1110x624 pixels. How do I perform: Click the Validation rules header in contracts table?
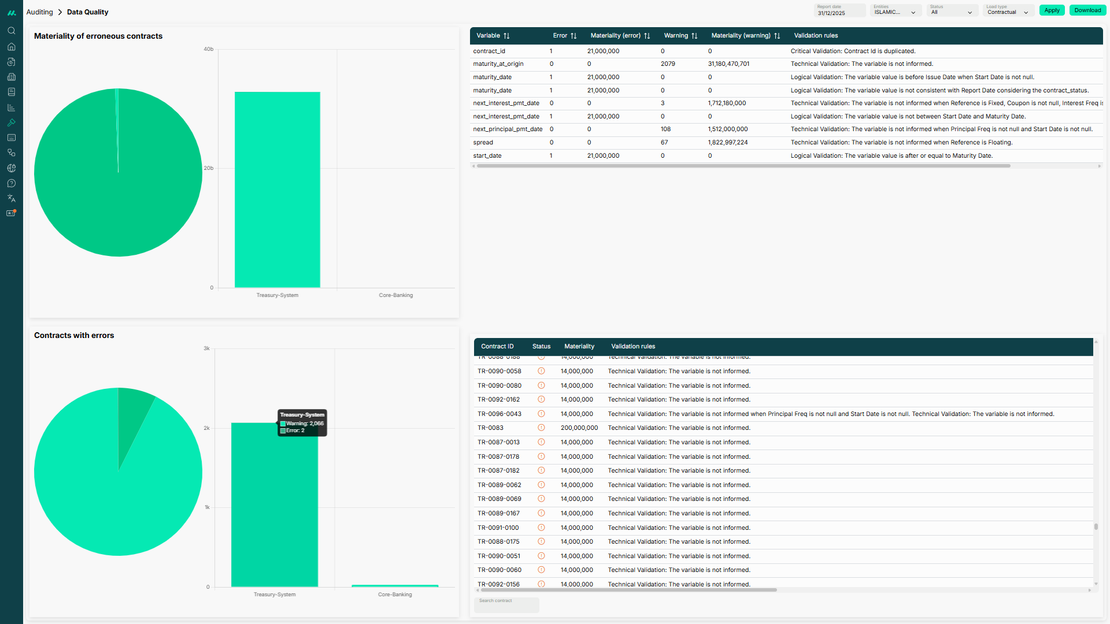tap(633, 347)
